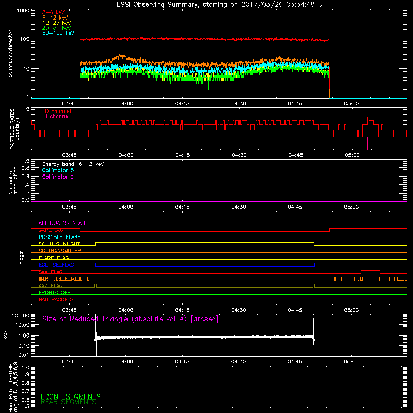Click the 05:00 time label under the flags panel

click(x=352, y=310)
